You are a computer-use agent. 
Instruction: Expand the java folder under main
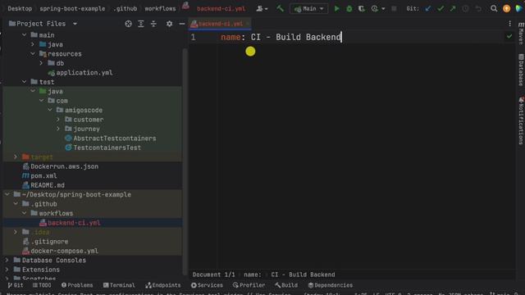point(33,44)
